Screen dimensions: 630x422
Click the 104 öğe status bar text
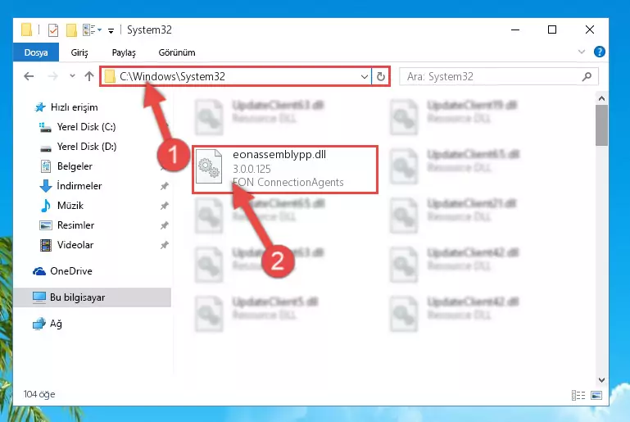[39, 394]
